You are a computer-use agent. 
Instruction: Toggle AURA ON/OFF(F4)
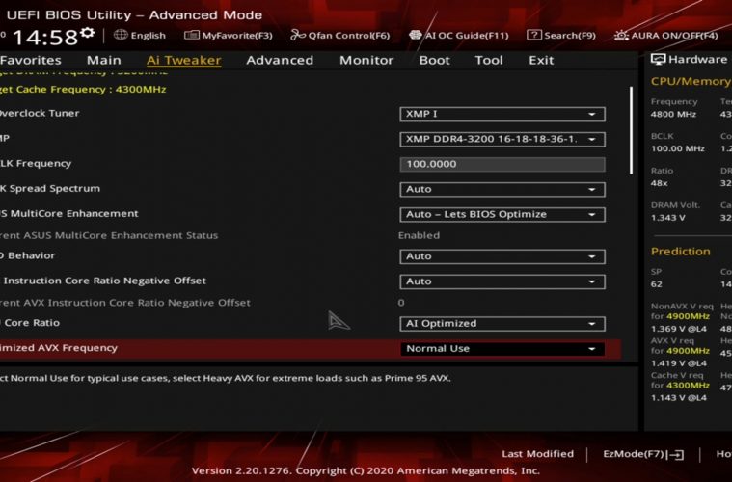click(x=674, y=36)
